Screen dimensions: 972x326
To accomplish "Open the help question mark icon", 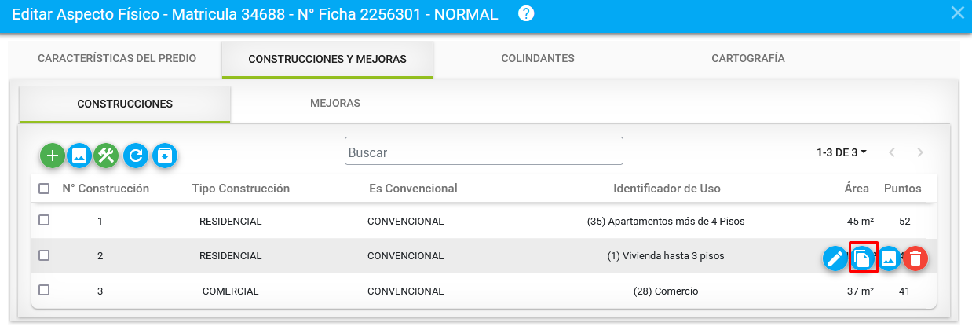I will tap(527, 13).
